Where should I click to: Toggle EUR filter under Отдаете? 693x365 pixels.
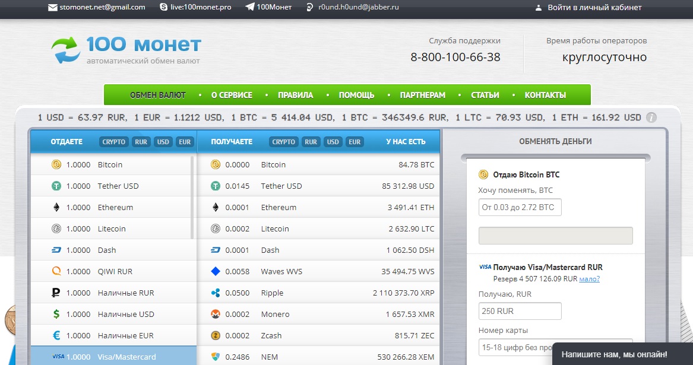[185, 142]
